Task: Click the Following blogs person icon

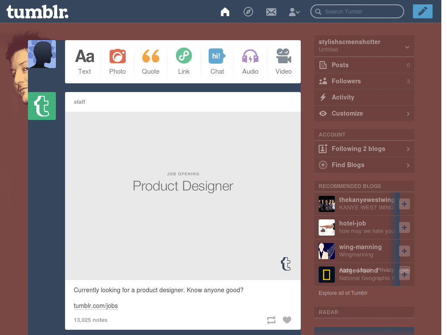Action: (x=323, y=148)
